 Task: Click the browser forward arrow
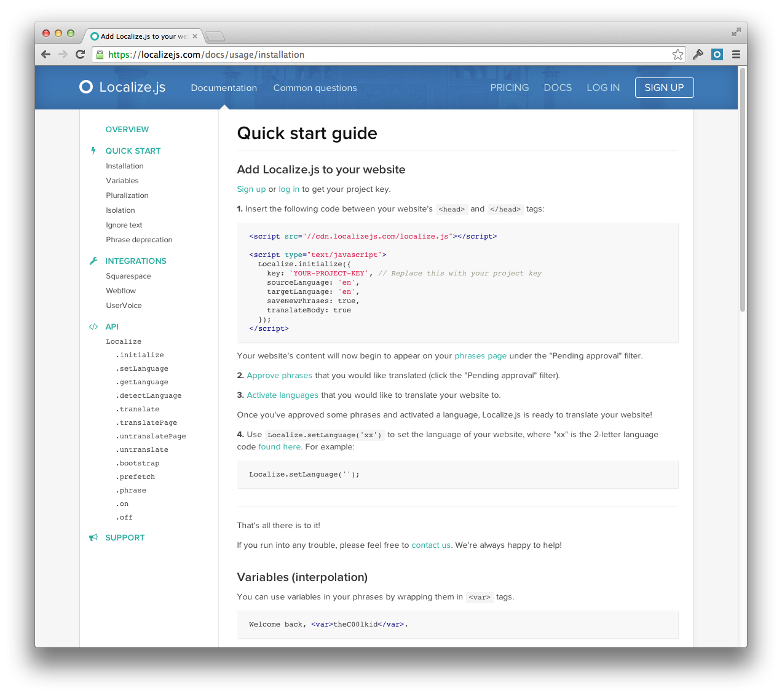click(x=63, y=55)
